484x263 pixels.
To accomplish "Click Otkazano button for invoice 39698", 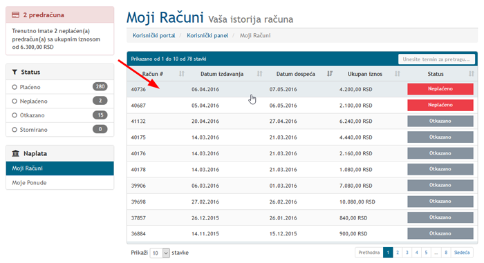I will pyautogui.click(x=440, y=202).
